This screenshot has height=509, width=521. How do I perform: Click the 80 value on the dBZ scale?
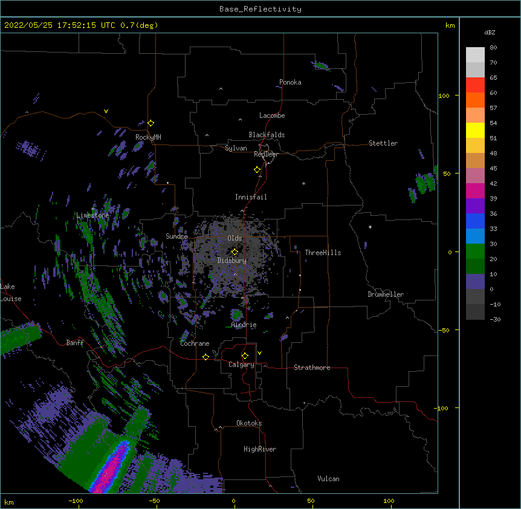point(493,48)
